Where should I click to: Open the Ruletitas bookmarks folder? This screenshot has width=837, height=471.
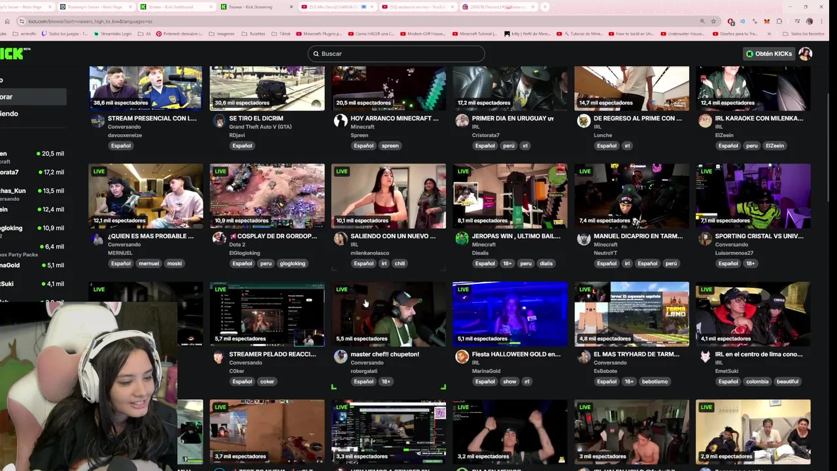pyautogui.click(x=253, y=33)
